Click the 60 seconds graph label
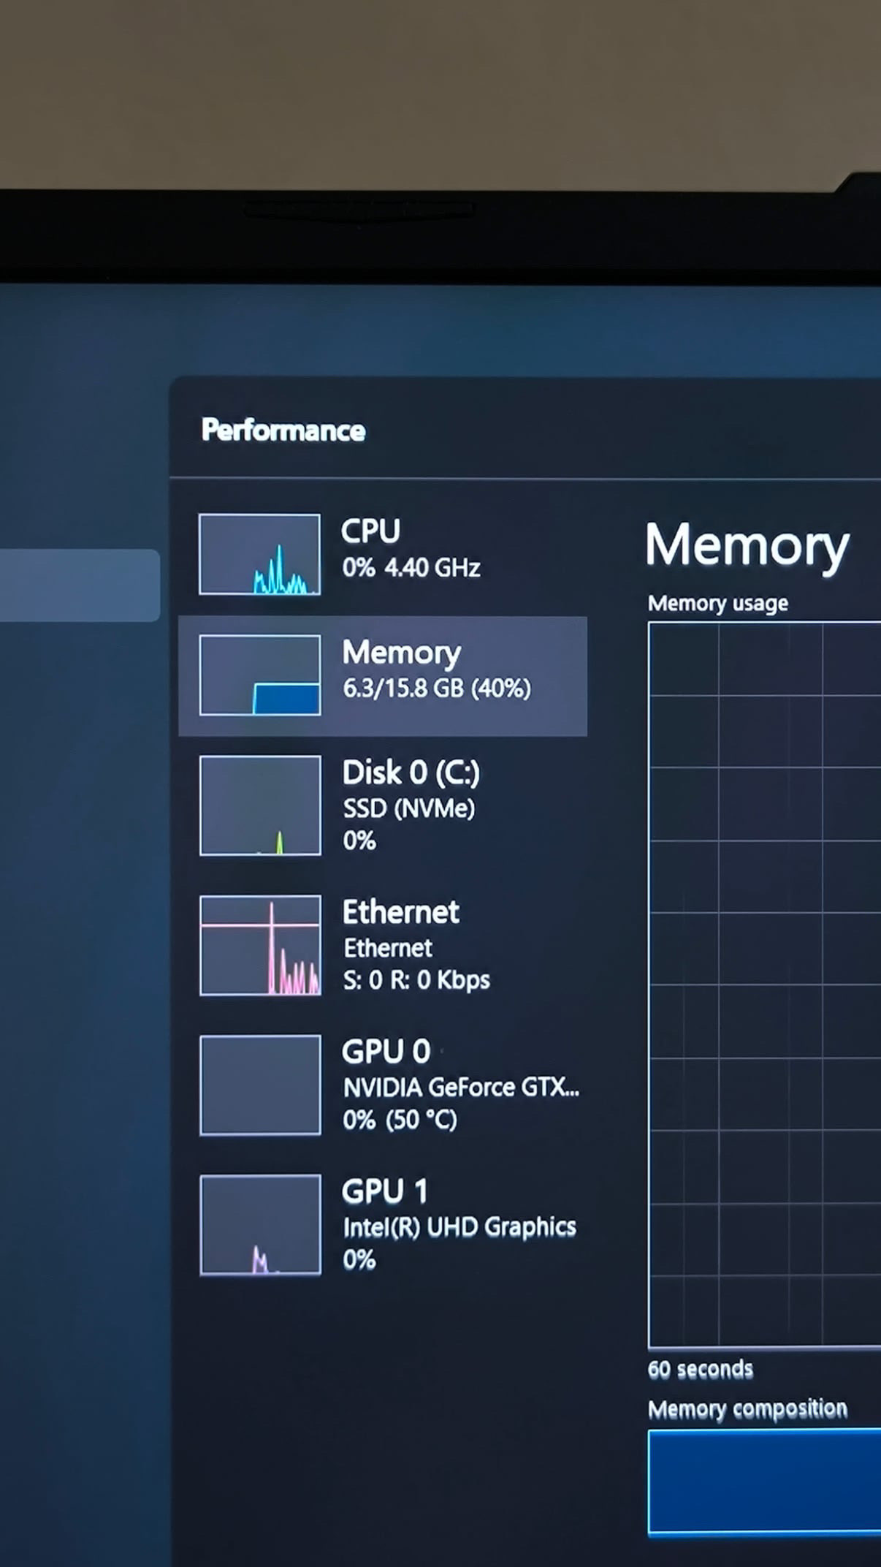The height and width of the screenshot is (1567, 881). pyautogui.click(x=700, y=1369)
